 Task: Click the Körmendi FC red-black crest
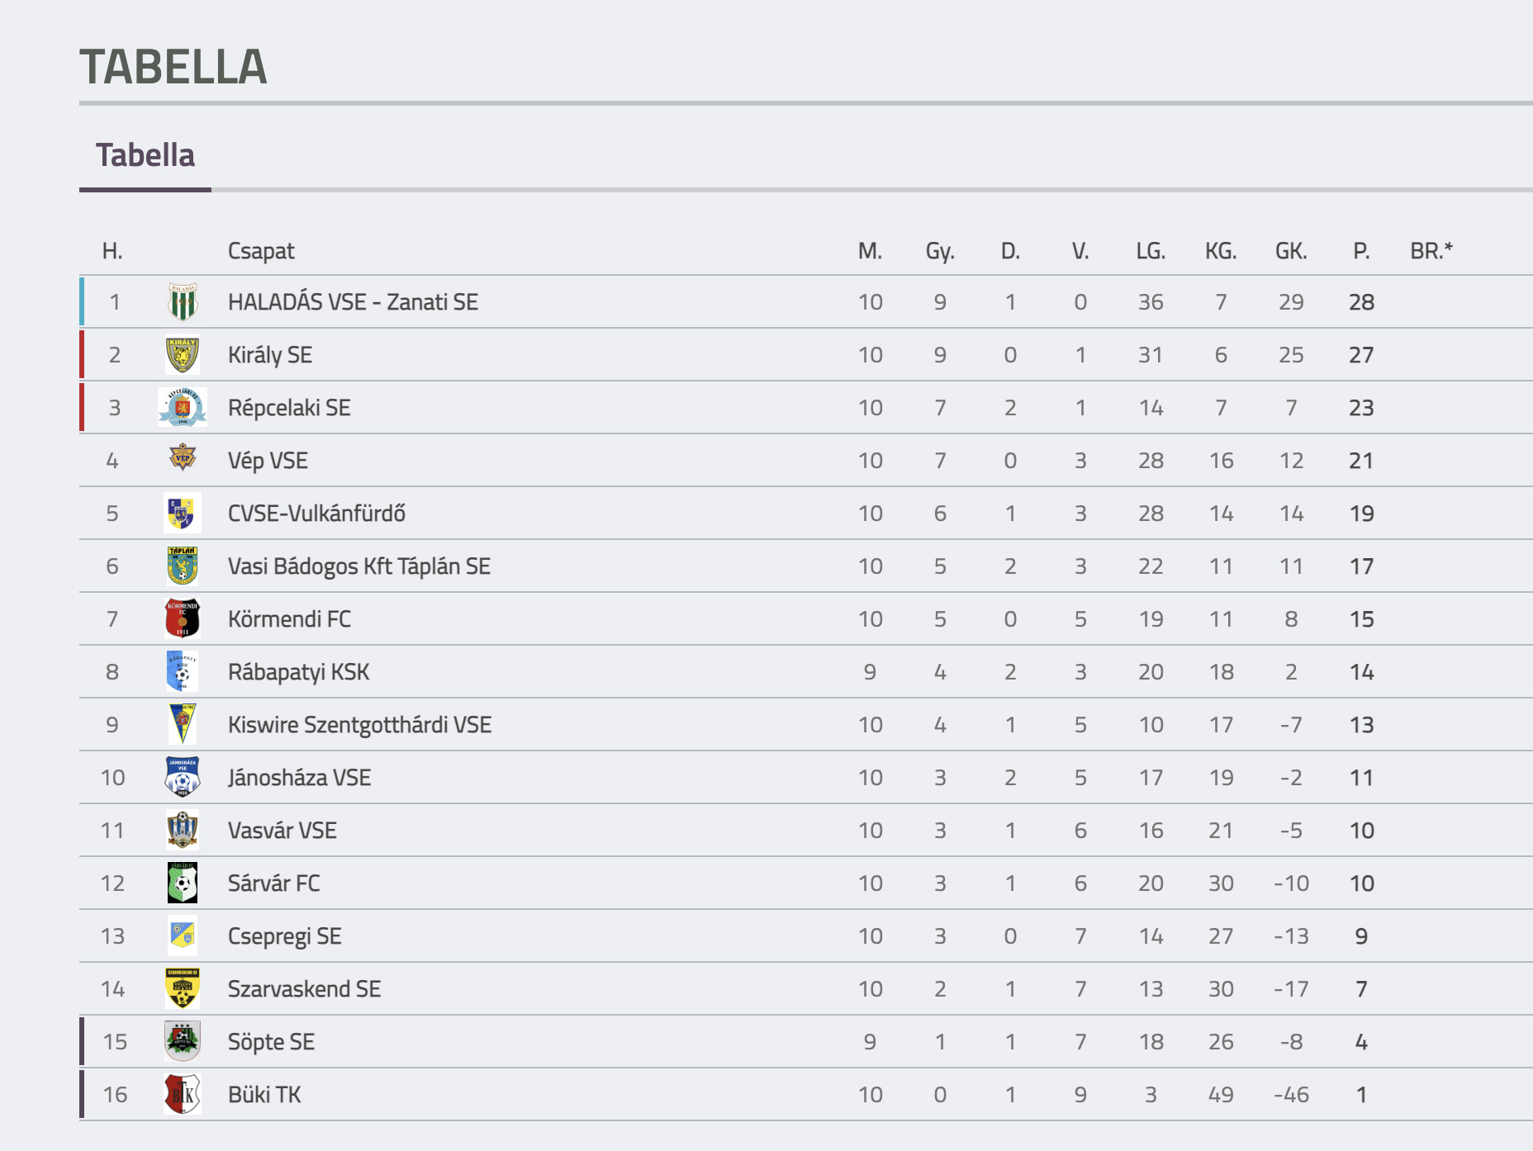pos(183,618)
